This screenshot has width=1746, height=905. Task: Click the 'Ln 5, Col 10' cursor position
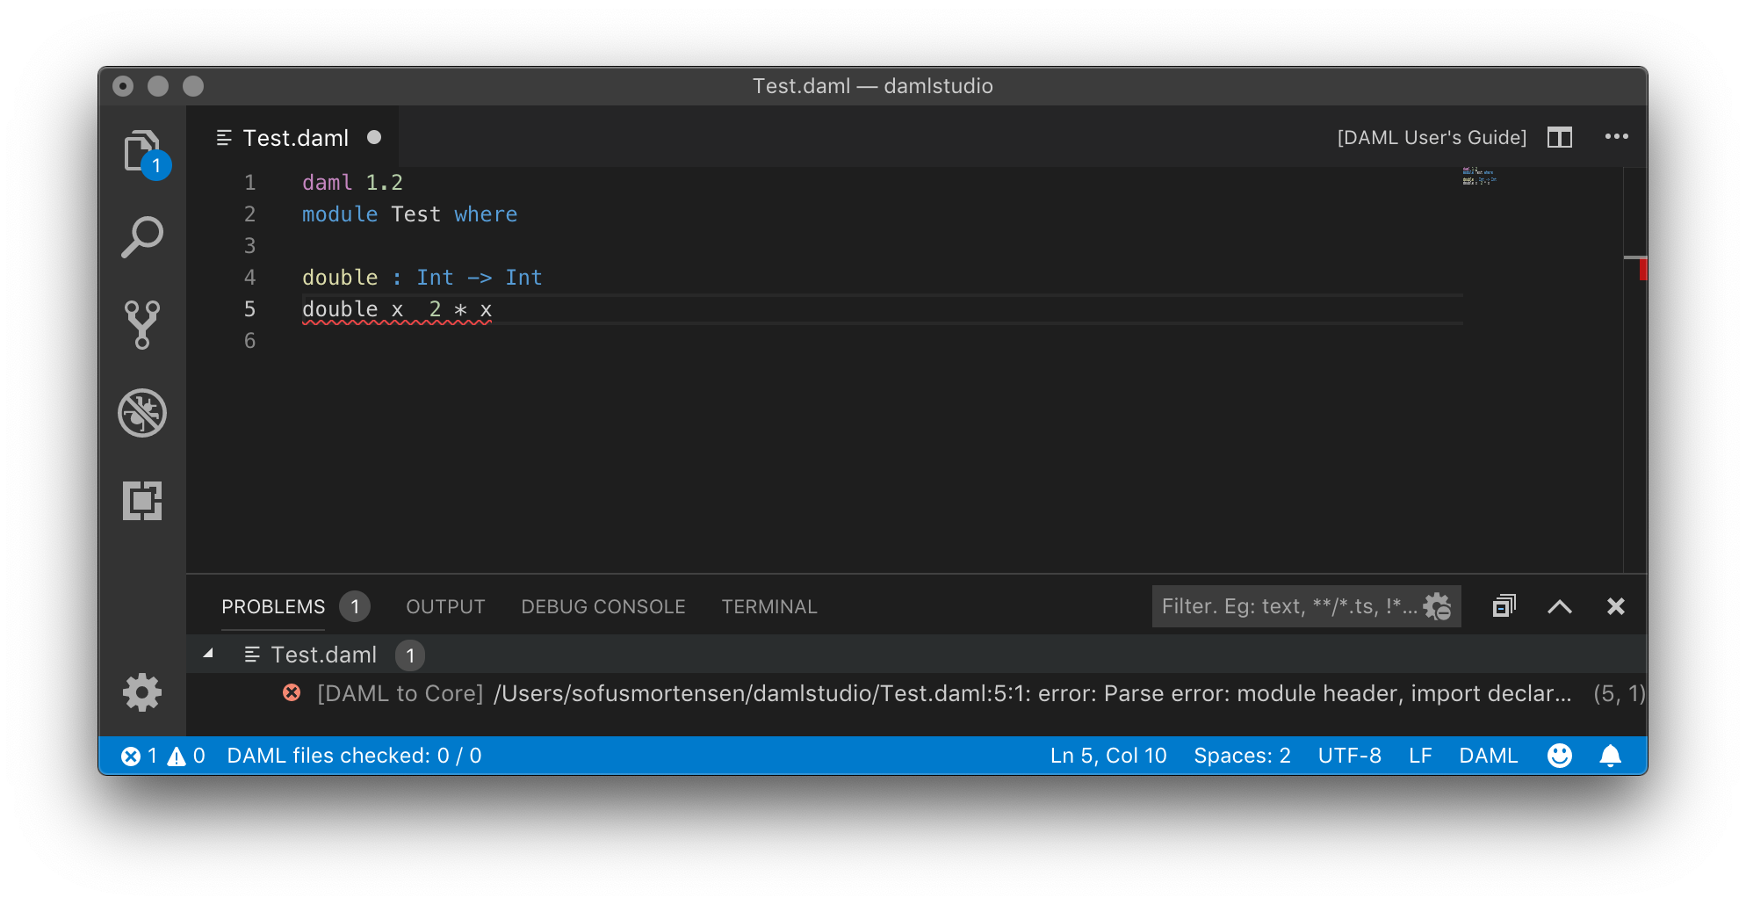1108,756
